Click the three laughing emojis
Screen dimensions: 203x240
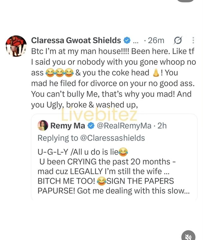pos(59,73)
